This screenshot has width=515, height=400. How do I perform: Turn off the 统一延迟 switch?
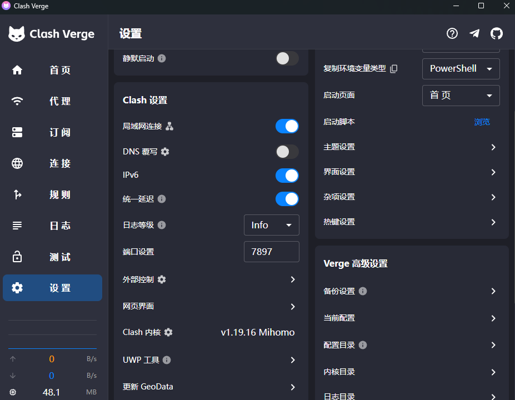coord(287,199)
